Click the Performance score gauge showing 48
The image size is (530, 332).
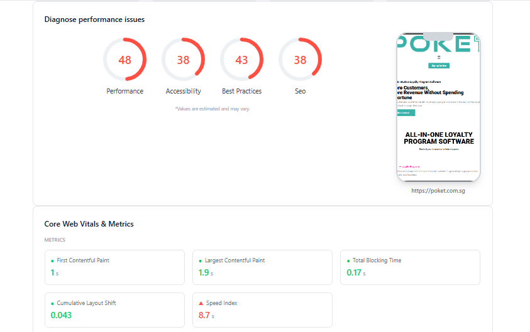124,60
